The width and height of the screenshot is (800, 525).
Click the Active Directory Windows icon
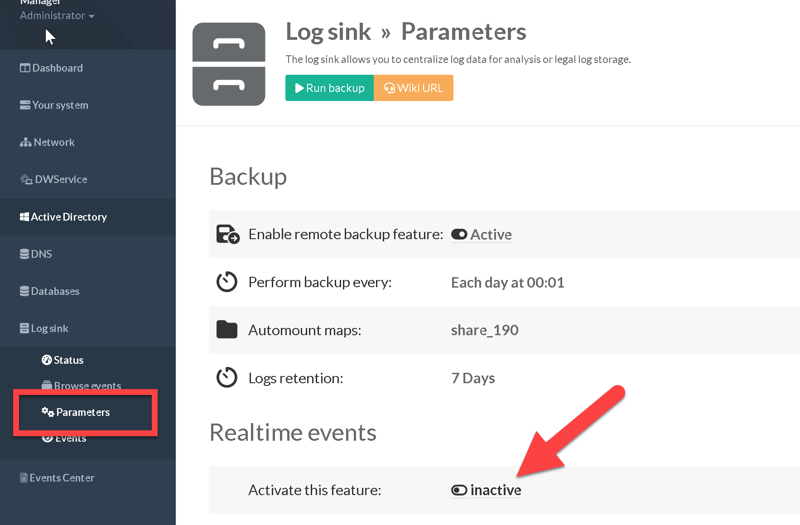[24, 217]
